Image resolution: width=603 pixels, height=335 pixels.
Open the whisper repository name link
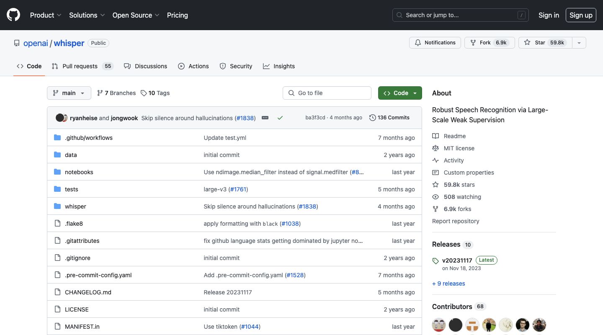pos(69,43)
